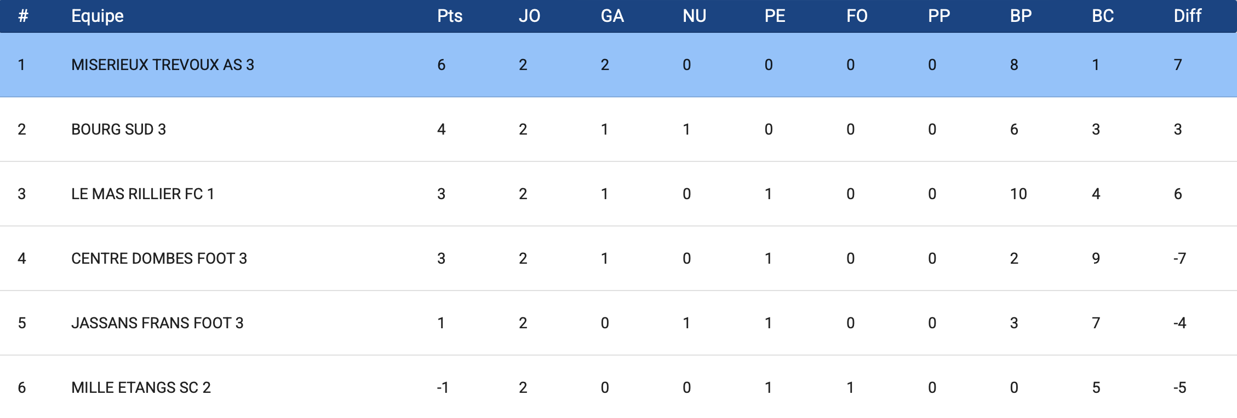Select JASSANS FRANS FOOT 3
Image resolution: width=1237 pixels, height=418 pixels.
click(157, 323)
